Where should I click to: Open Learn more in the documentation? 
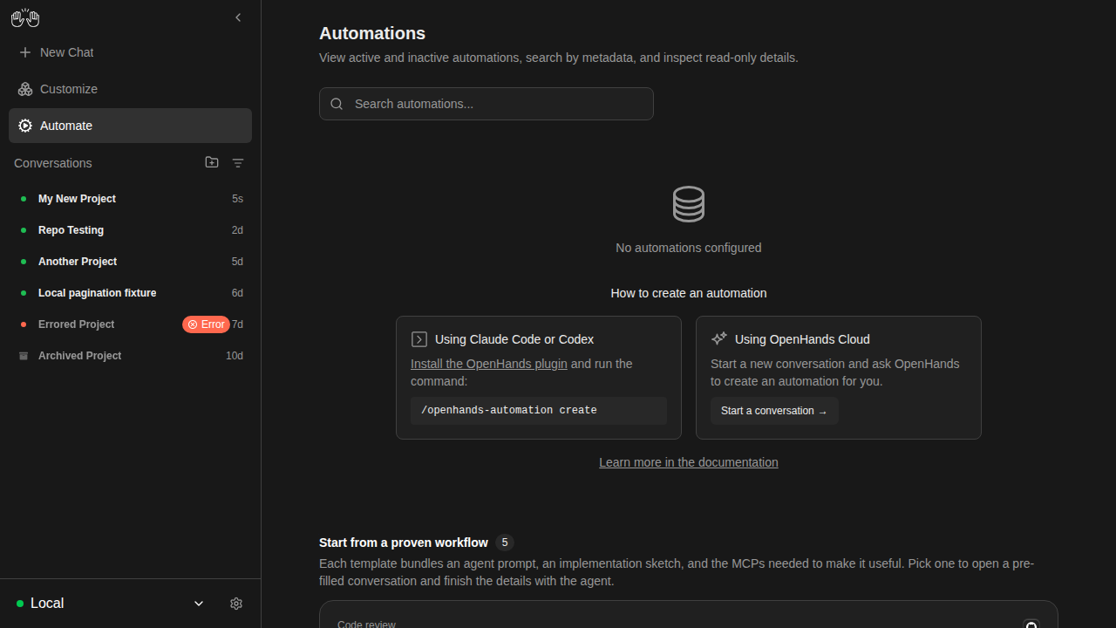(x=689, y=462)
